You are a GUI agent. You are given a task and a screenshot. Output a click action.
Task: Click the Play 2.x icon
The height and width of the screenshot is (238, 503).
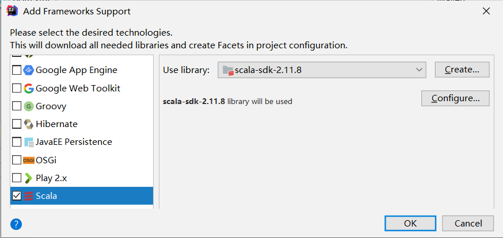[29, 178]
